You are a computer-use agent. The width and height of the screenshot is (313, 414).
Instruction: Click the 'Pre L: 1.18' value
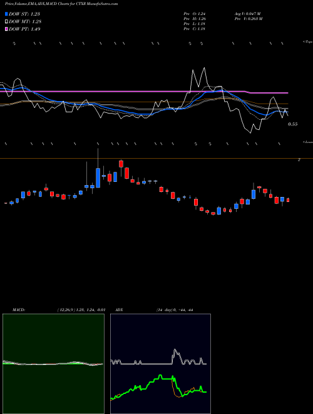(195, 24)
